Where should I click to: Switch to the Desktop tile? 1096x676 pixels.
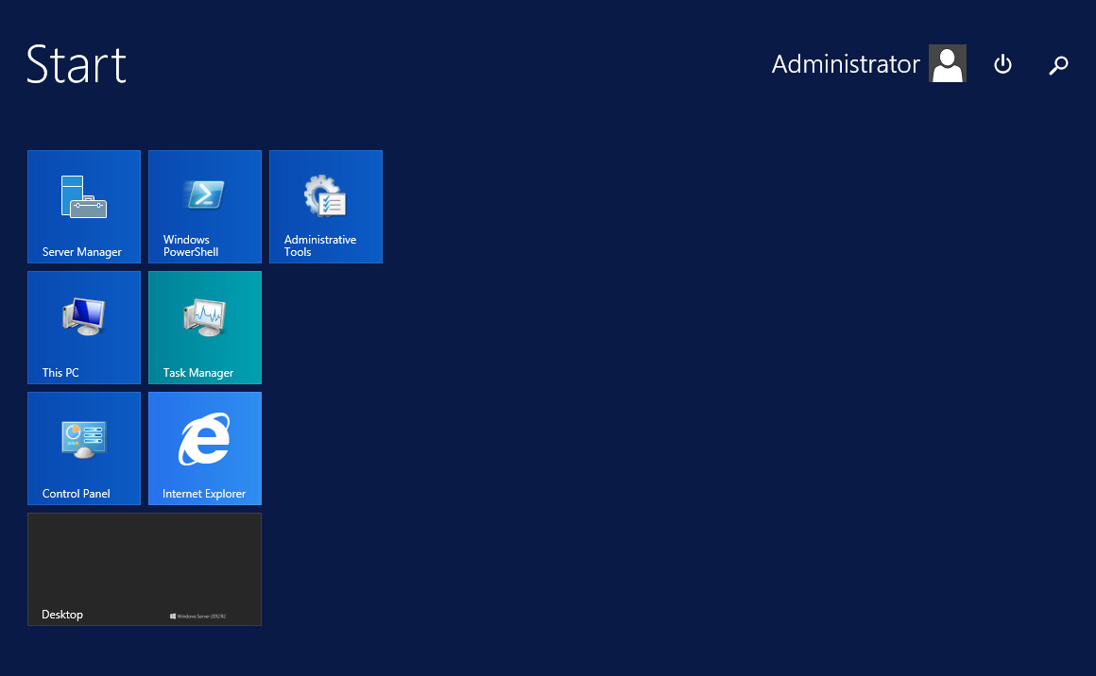145,569
